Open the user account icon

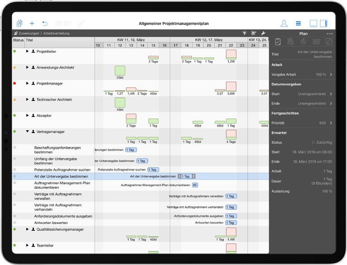tap(284, 23)
